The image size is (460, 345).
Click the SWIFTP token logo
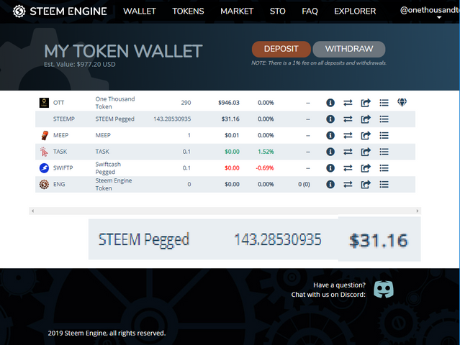pyautogui.click(x=44, y=168)
